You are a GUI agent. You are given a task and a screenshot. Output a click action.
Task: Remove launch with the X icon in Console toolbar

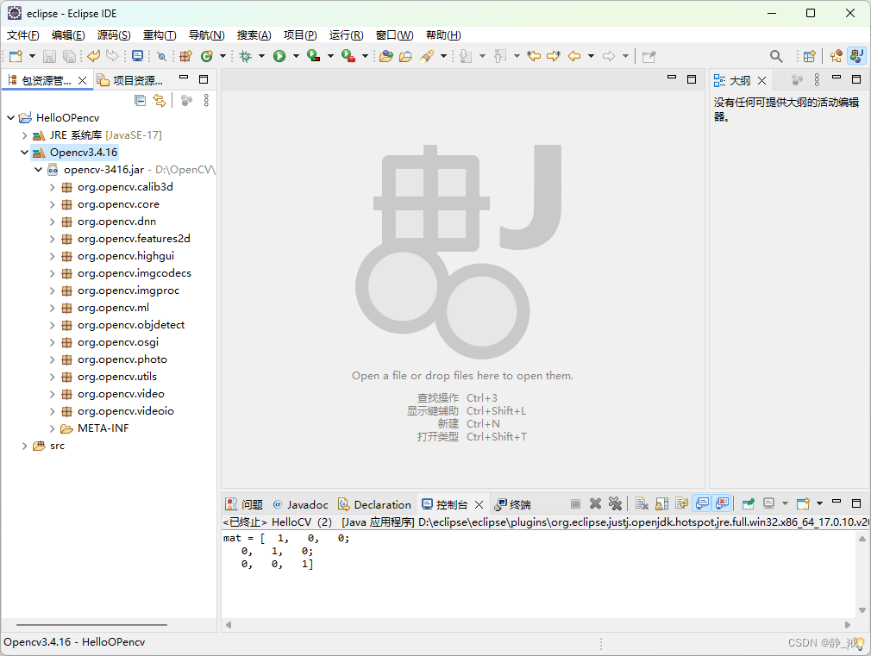click(x=595, y=503)
